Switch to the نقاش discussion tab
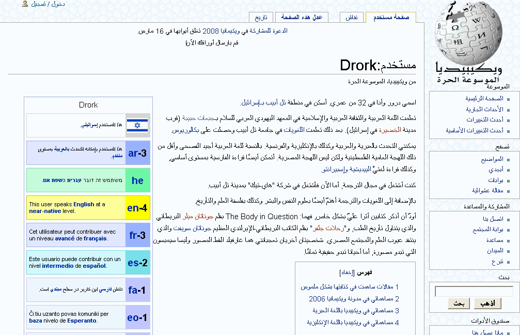The width and height of the screenshot is (520, 335). pos(351,18)
